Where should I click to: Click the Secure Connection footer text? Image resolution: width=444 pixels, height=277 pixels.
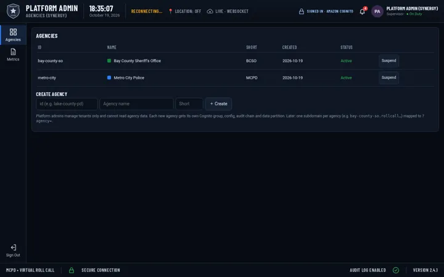(x=101, y=270)
